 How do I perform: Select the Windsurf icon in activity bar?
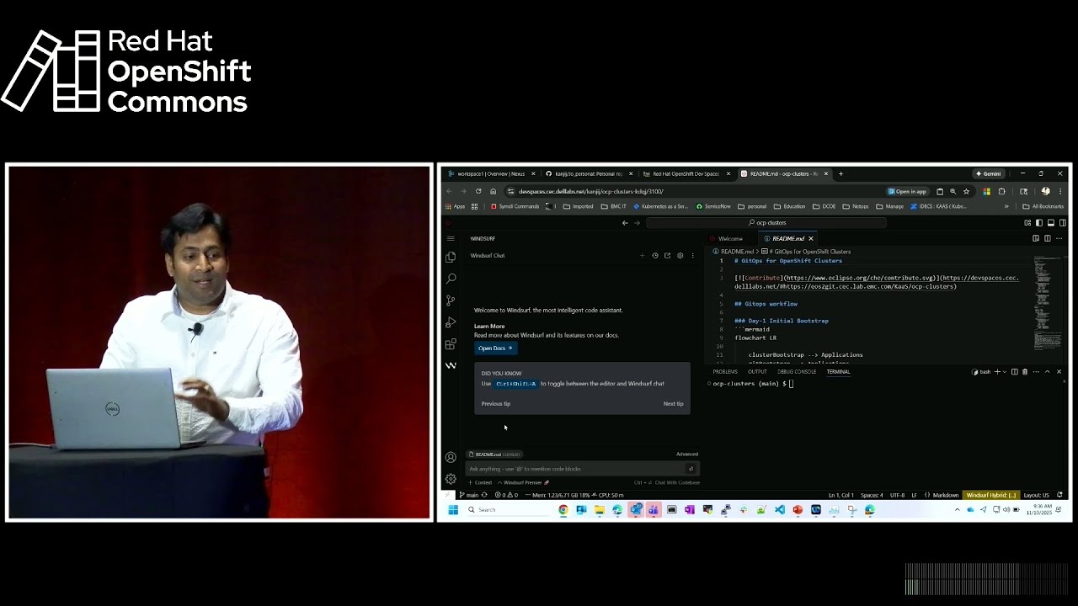coord(451,365)
